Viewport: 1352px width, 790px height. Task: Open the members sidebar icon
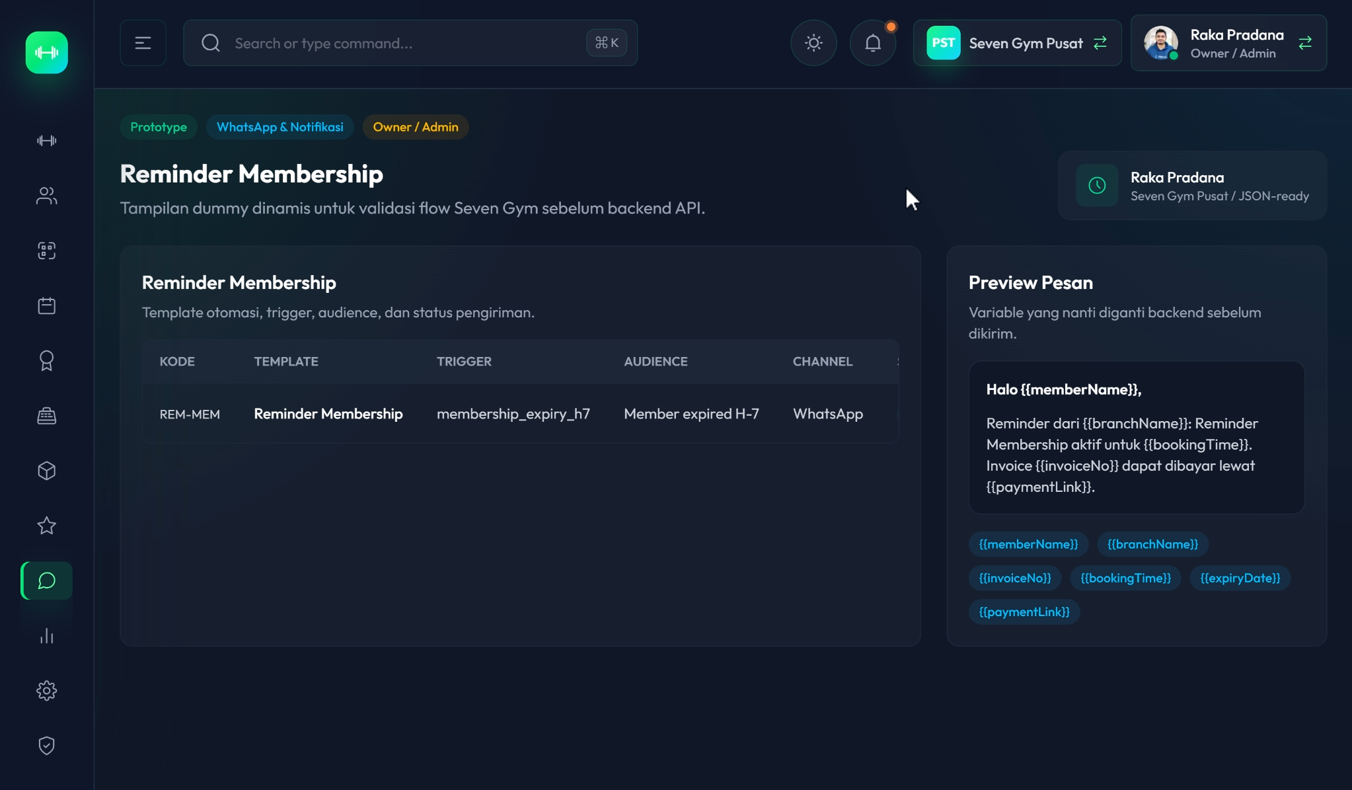[47, 196]
